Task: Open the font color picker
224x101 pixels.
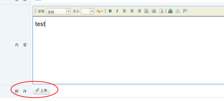Action: pyautogui.click(x=98, y=11)
